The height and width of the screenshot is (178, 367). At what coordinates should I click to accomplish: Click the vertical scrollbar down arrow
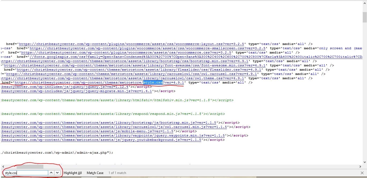(365, 162)
